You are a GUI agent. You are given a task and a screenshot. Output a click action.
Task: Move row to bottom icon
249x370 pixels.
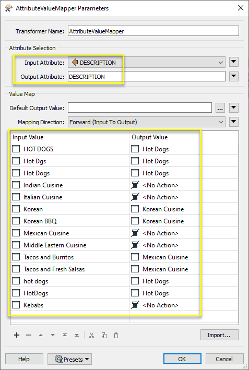[x=77, y=335]
